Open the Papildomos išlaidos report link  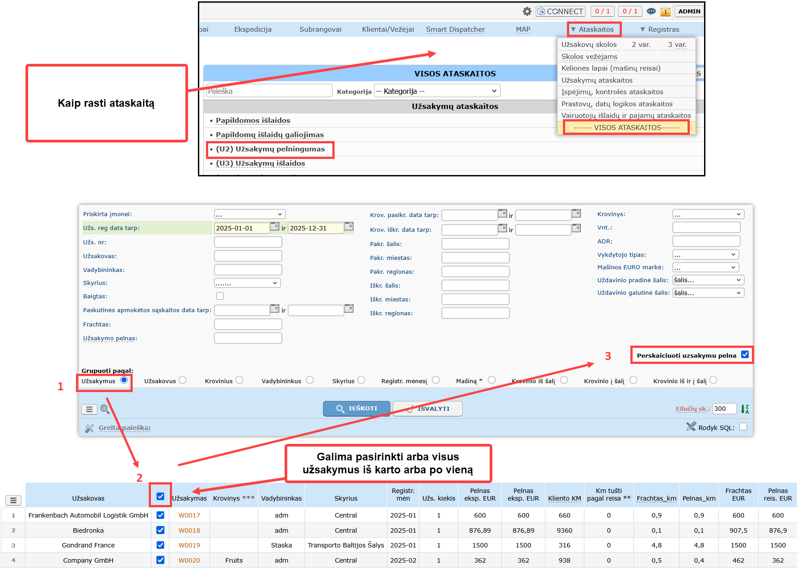coord(253,121)
